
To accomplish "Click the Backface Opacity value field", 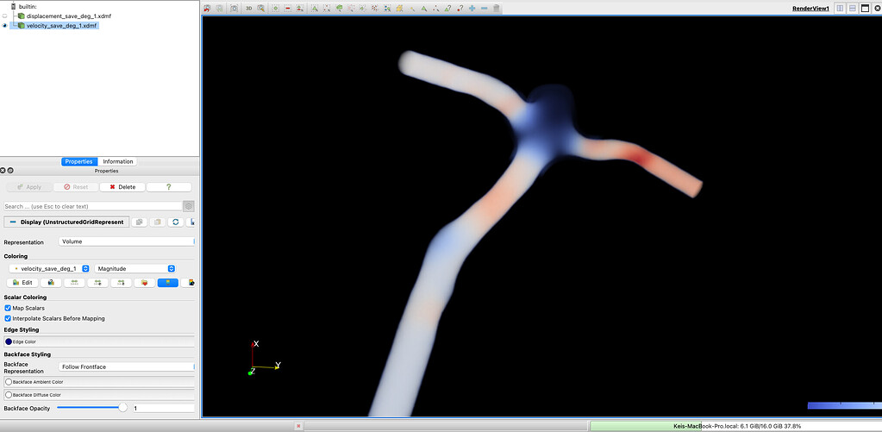I will [x=163, y=408].
